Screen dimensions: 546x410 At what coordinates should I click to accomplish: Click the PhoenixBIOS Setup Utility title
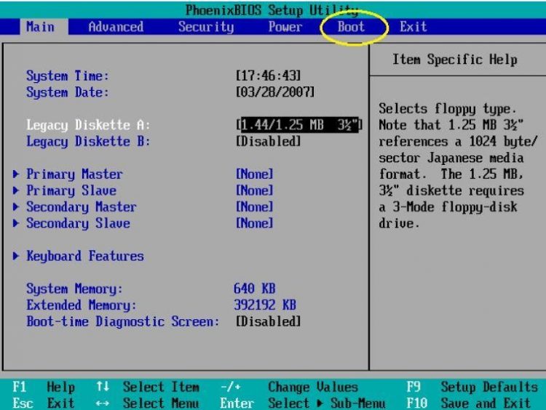click(x=272, y=10)
